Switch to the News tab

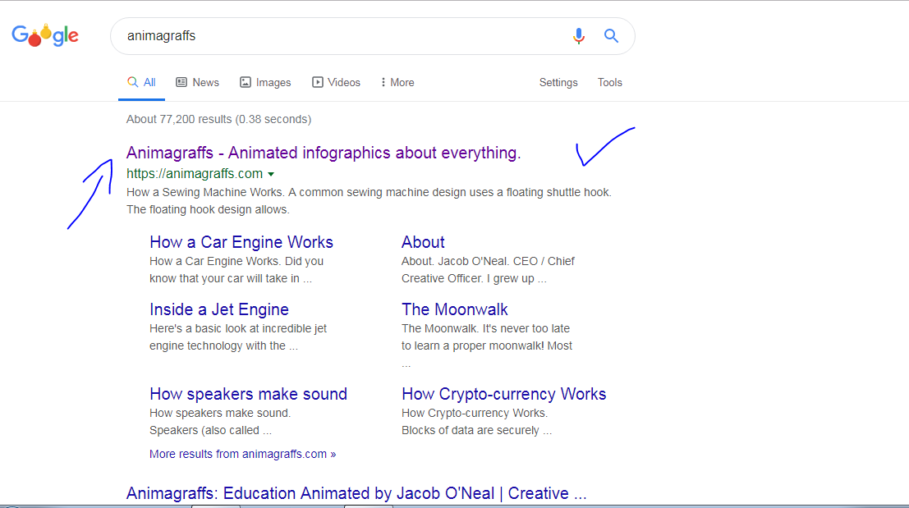click(198, 82)
